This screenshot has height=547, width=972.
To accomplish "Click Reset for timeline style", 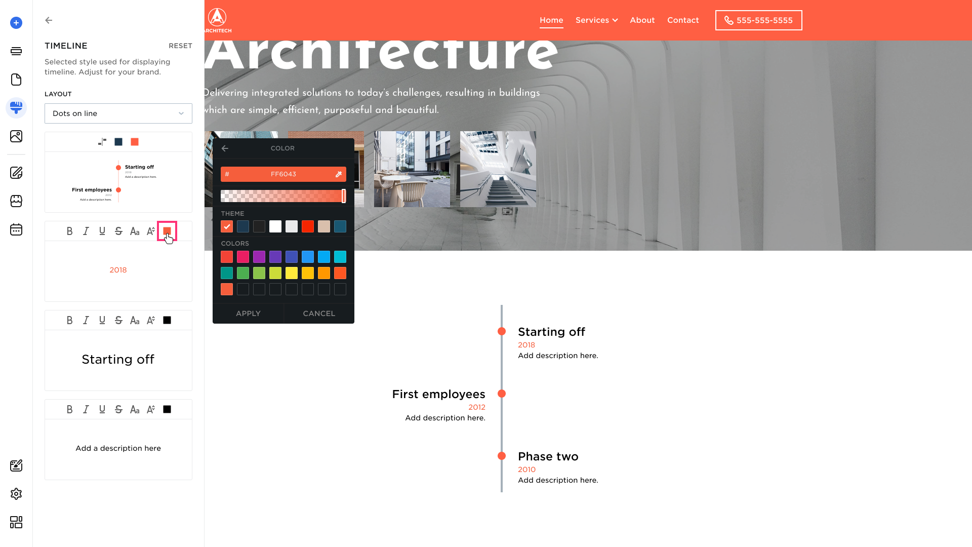I will (180, 46).
